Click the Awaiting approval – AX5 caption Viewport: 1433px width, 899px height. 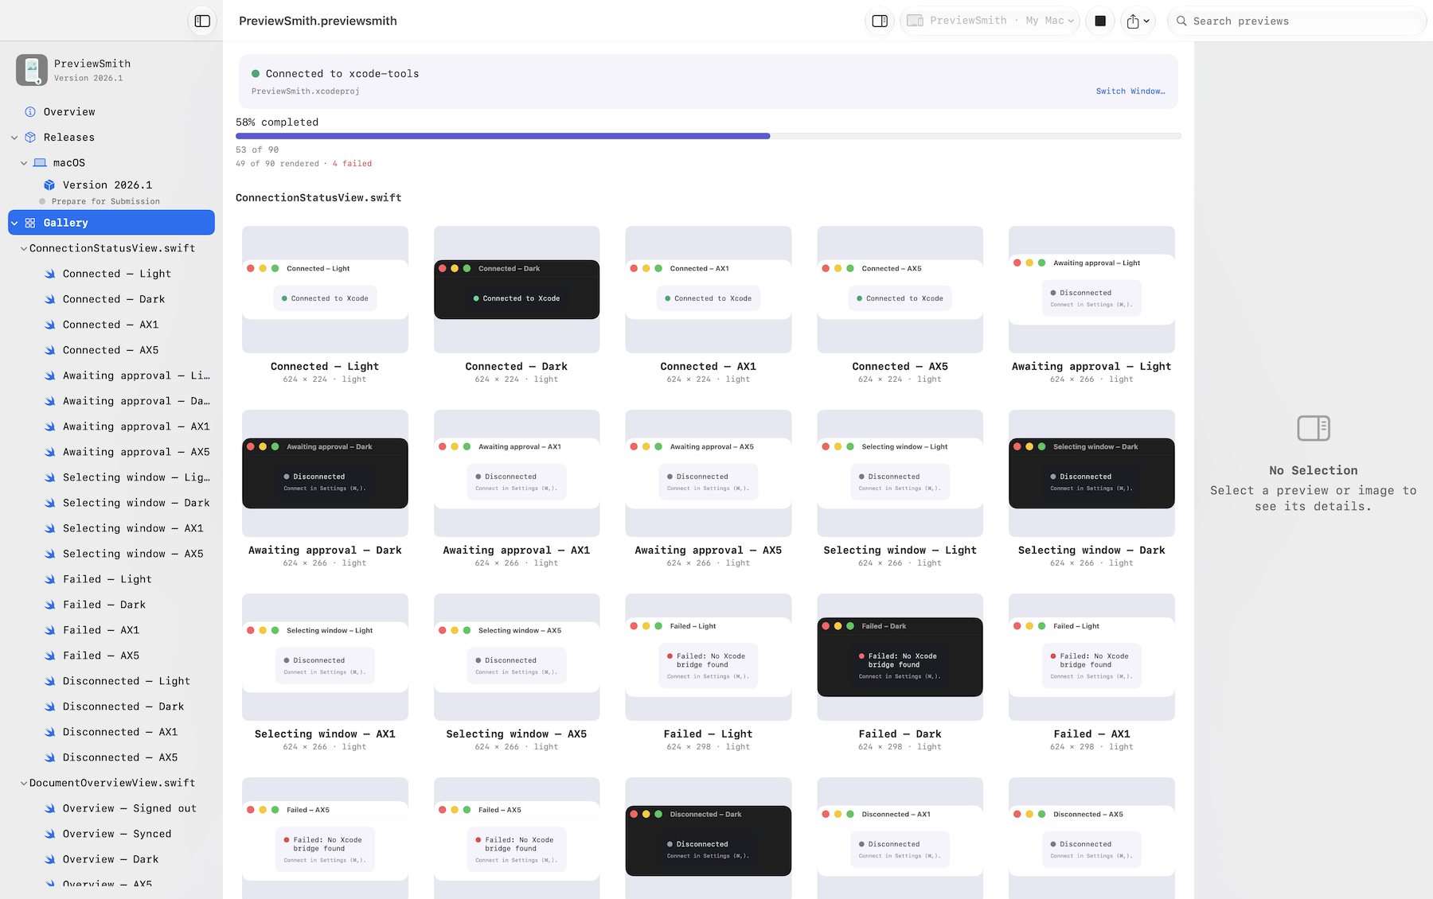(709, 551)
